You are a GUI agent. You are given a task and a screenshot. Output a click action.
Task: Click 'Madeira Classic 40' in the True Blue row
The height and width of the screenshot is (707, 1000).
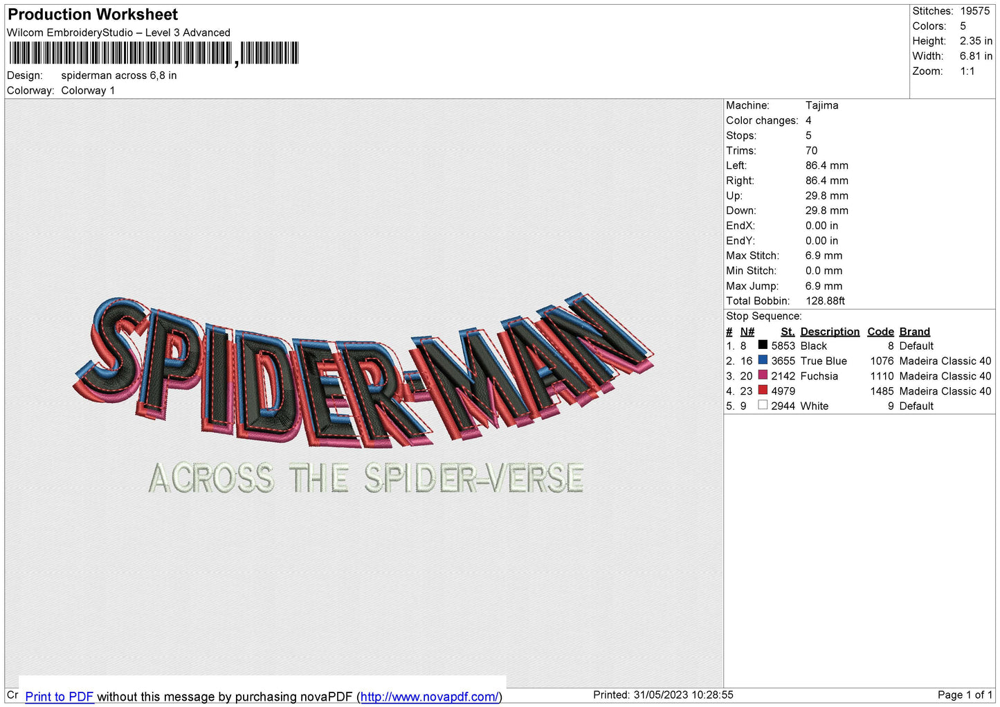pos(945,361)
